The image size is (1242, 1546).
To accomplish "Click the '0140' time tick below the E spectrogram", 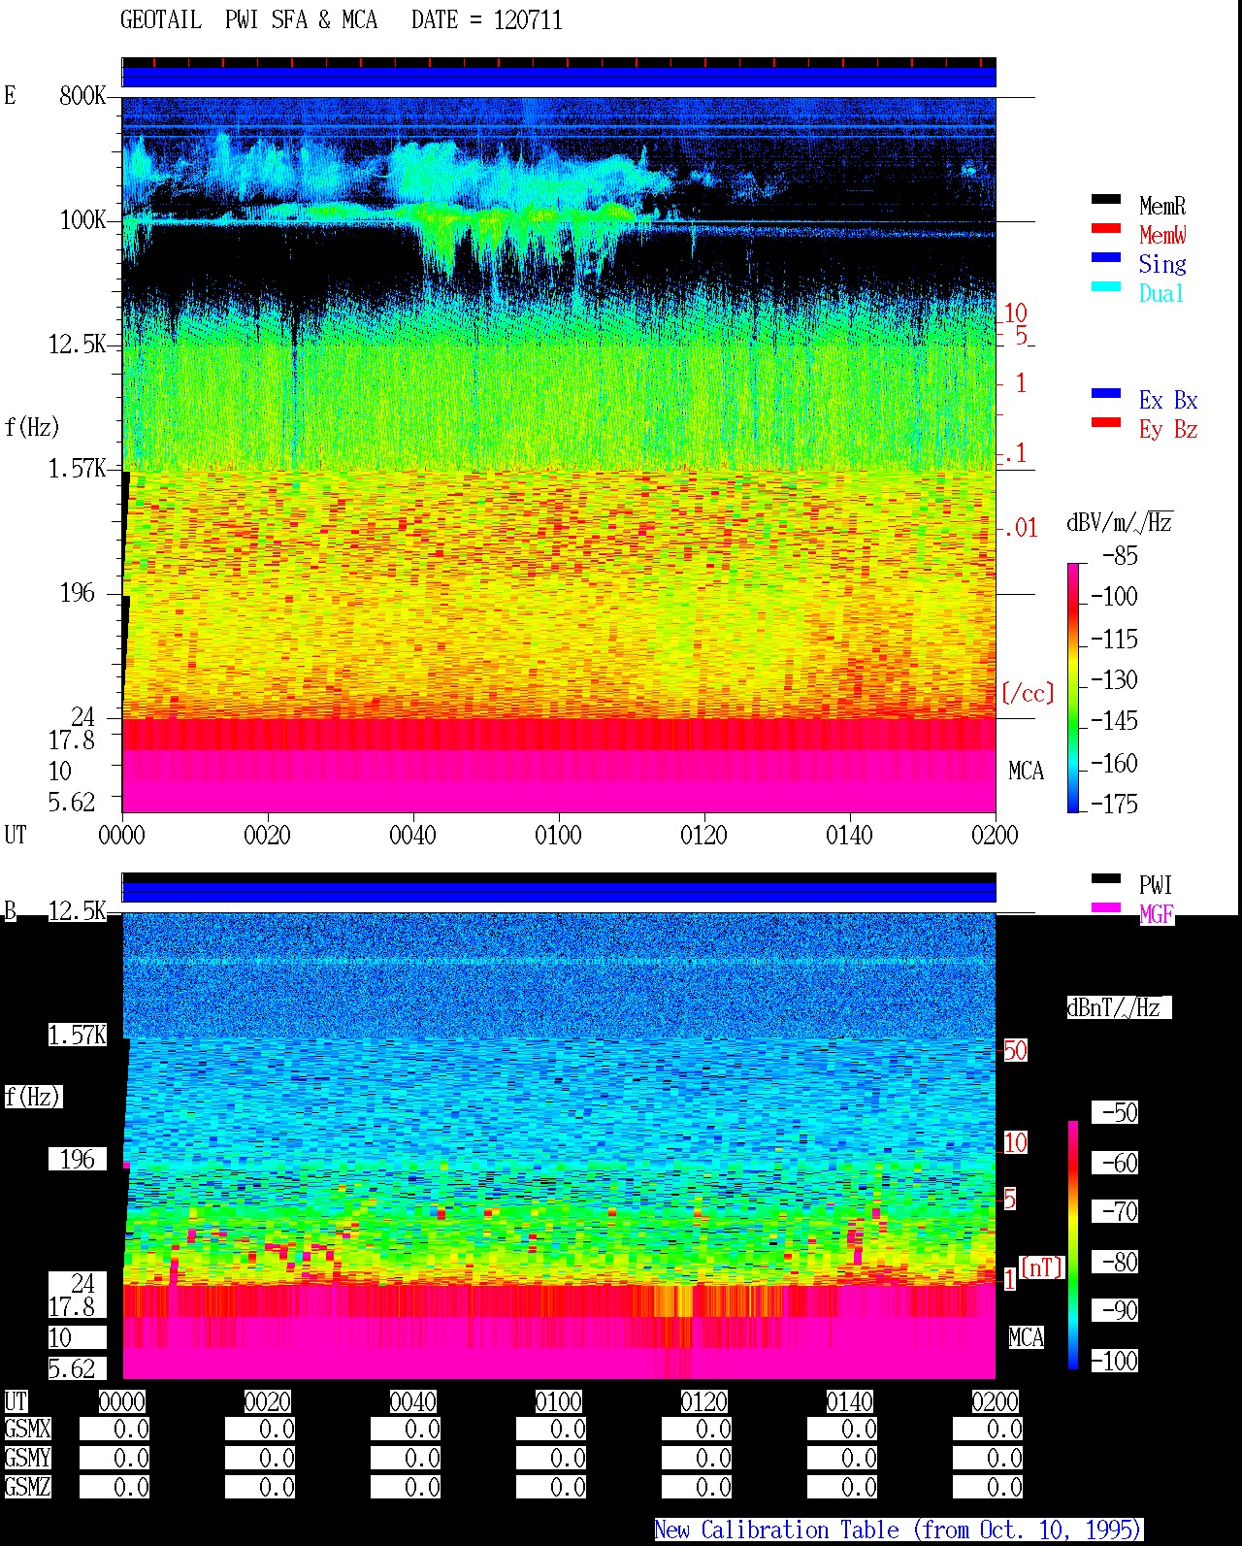I will click(849, 836).
